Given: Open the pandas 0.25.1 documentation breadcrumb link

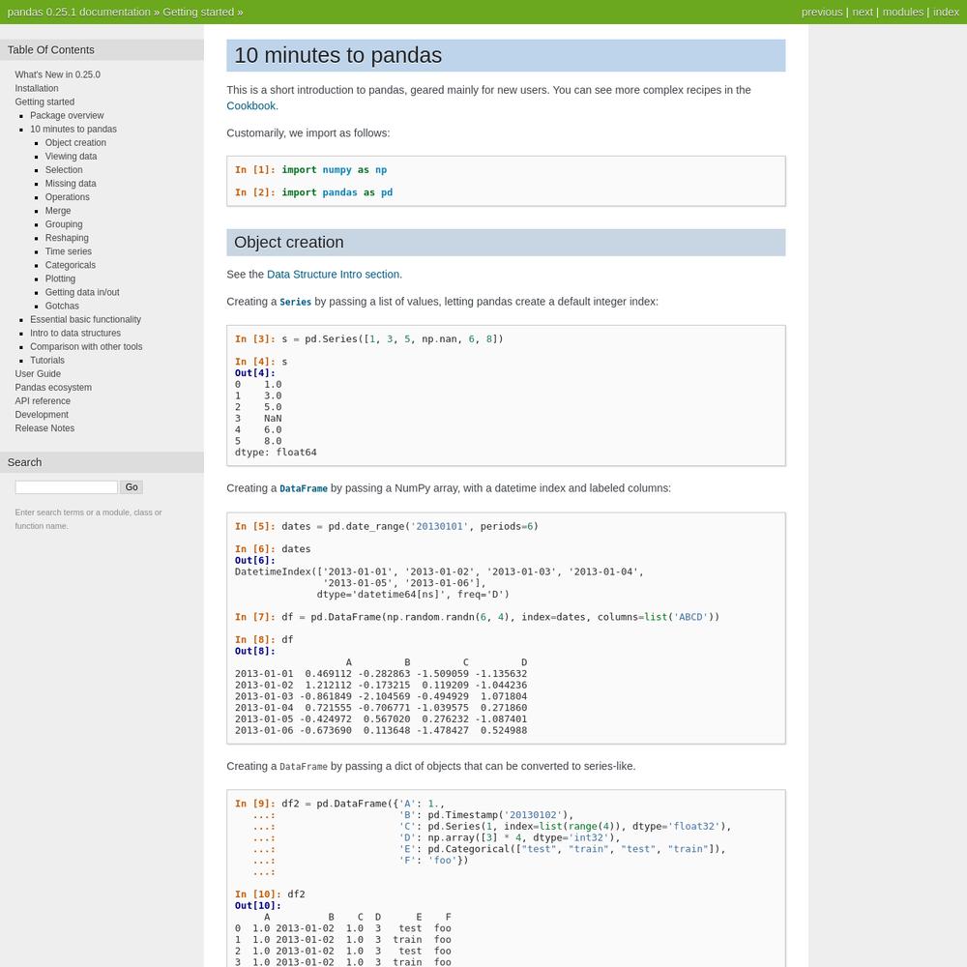Looking at the screenshot, I should pyautogui.click(x=79, y=12).
